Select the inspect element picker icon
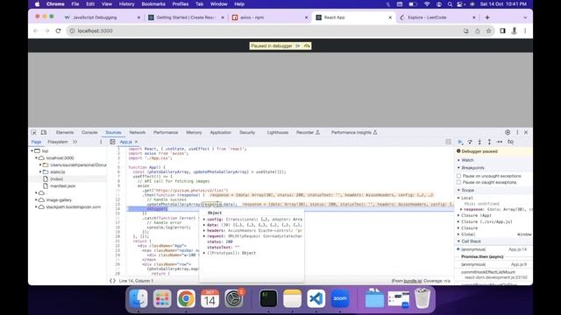This screenshot has width=561, height=315. [33, 132]
